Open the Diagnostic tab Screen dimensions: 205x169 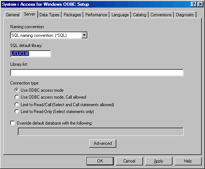point(185,15)
